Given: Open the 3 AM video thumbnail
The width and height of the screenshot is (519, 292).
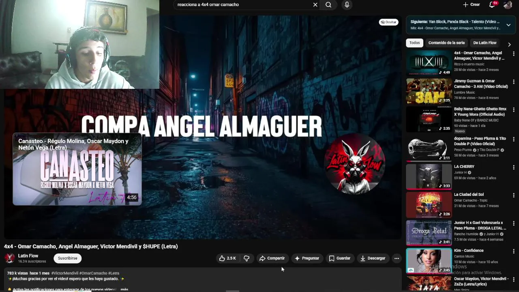Looking at the screenshot, I should point(429,91).
